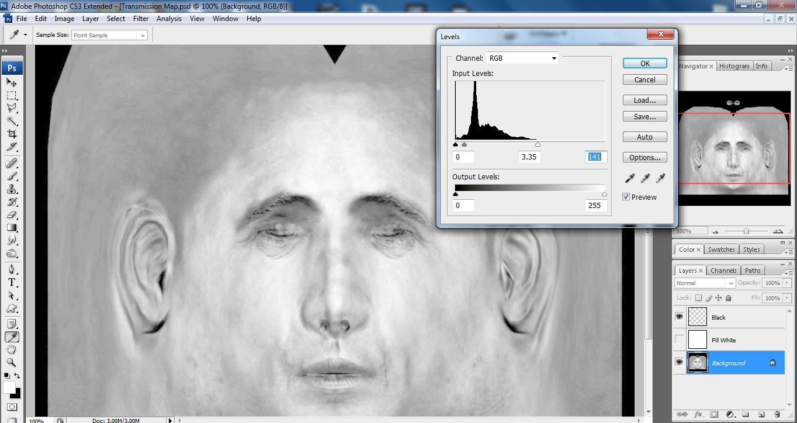The height and width of the screenshot is (423, 797).
Task: Click OK in the Levels dialog
Action: coord(645,63)
